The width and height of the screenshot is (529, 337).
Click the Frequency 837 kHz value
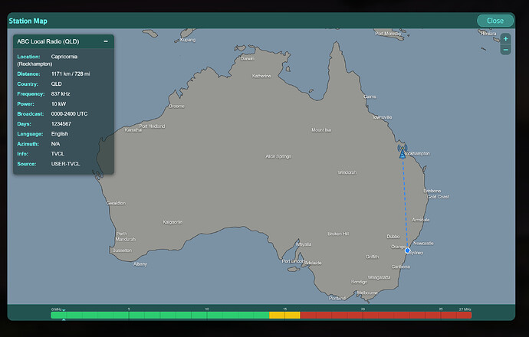(x=61, y=93)
